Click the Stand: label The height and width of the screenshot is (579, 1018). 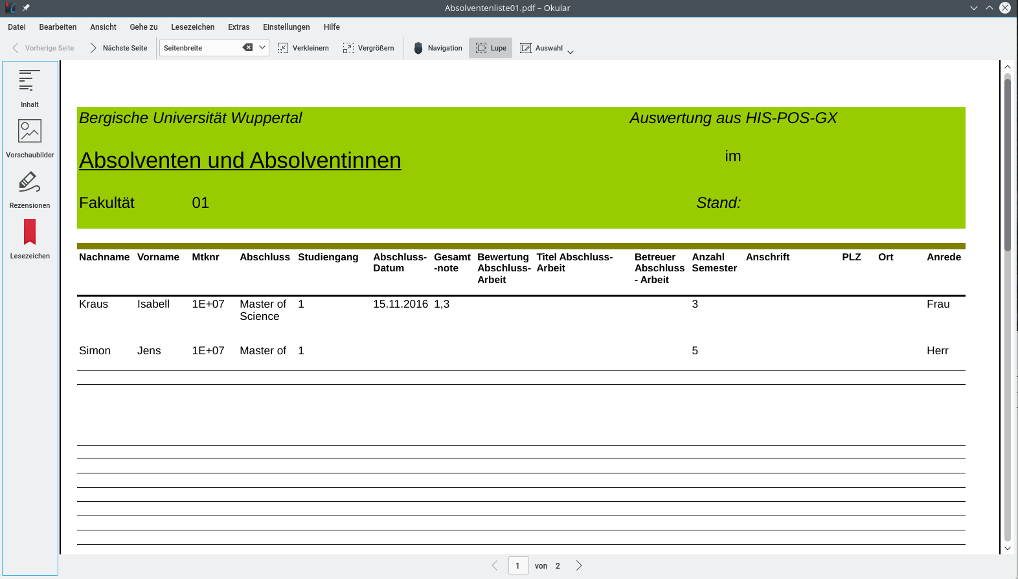click(719, 203)
